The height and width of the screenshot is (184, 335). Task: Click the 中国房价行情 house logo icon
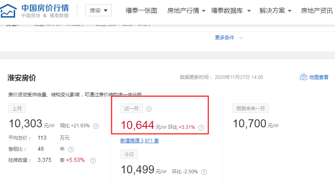click(8, 11)
